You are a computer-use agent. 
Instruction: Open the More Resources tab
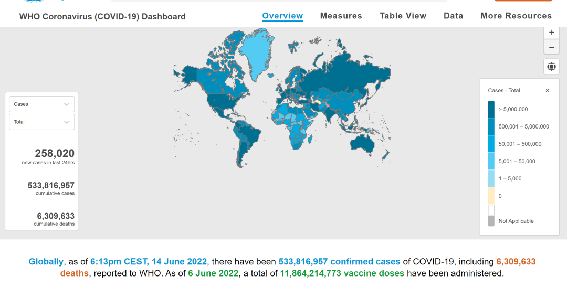[x=516, y=16]
